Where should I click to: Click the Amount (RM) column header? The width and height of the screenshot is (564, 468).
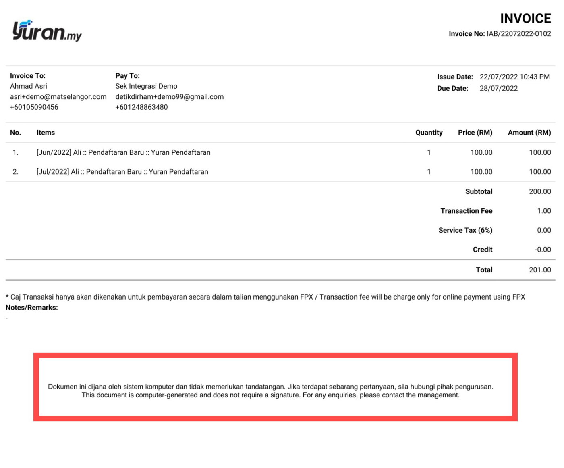pyautogui.click(x=529, y=133)
